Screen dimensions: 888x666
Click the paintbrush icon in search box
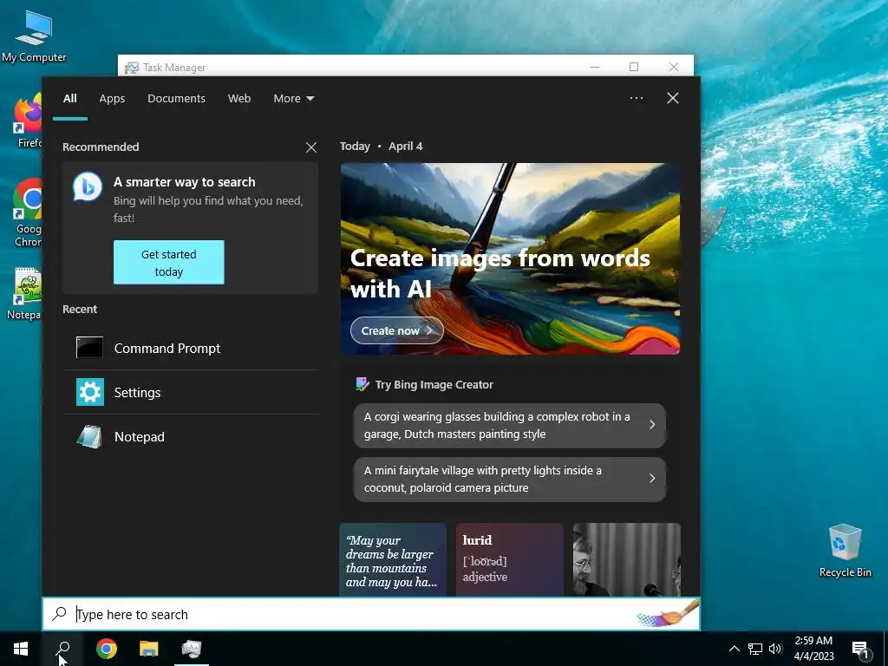667,615
